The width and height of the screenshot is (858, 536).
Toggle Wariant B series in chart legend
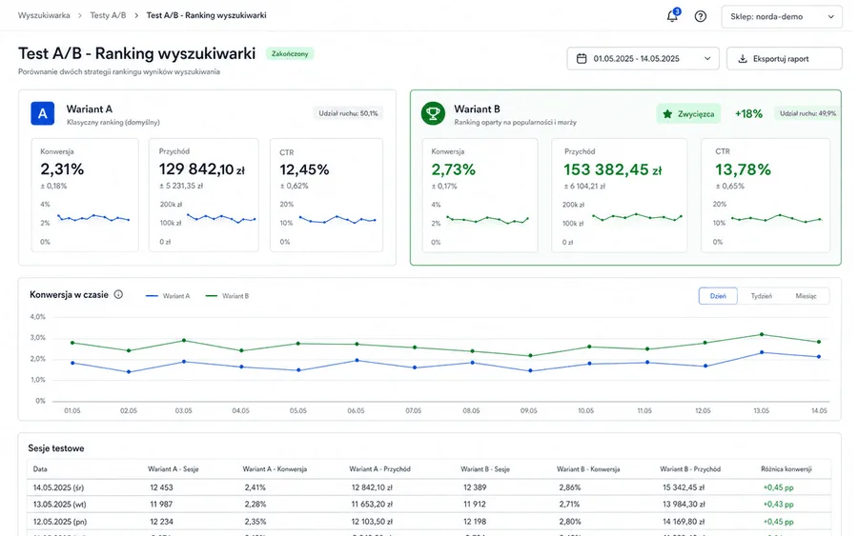pos(227,296)
